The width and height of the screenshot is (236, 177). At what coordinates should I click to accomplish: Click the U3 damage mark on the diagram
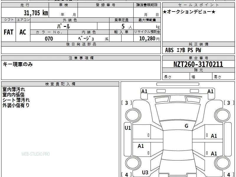point(145,172)
